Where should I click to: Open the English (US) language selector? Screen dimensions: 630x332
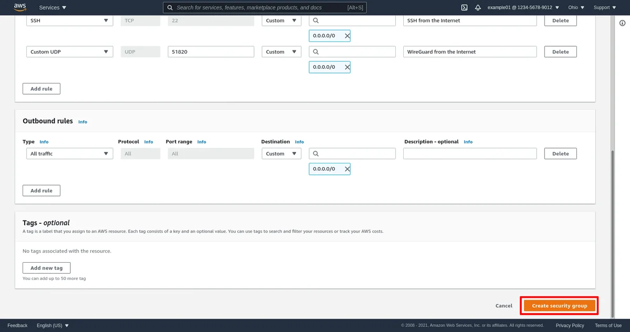(52, 326)
